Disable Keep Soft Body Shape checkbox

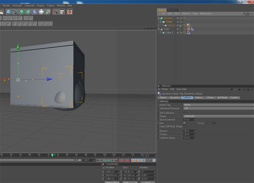[x=184, y=126]
